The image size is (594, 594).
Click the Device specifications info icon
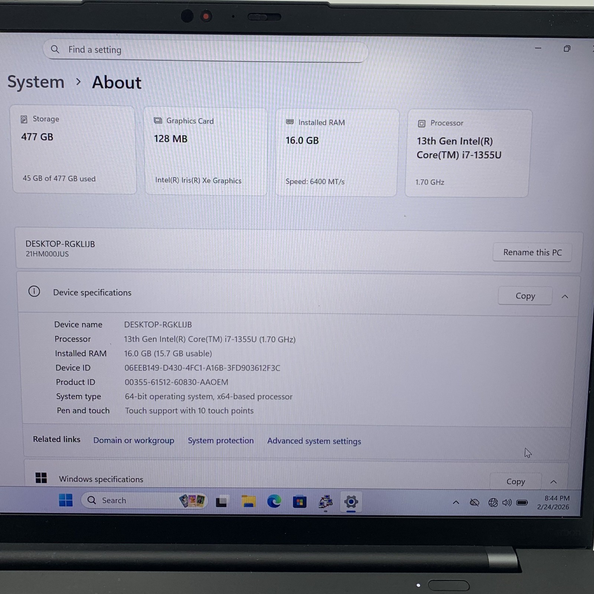[x=34, y=291]
